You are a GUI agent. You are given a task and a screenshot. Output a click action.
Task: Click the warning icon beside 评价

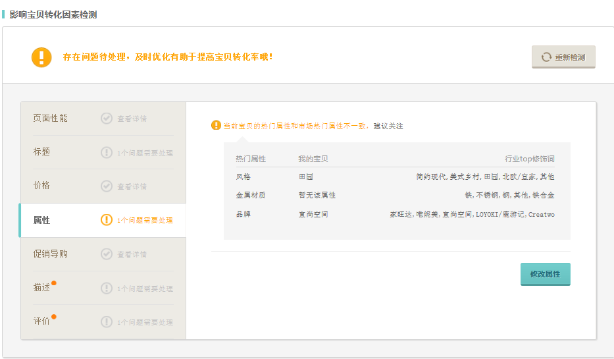(107, 321)
